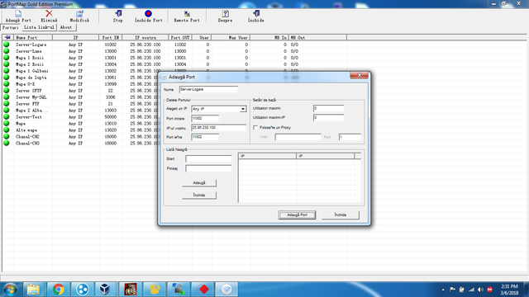Click the Port IN column header
Viewport: 529px width, 297px height.
click(x=110, y=37)
